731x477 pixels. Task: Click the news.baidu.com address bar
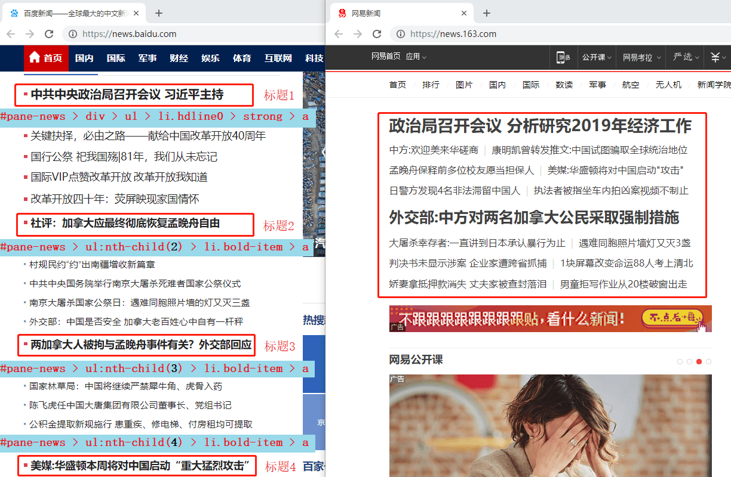(x=179, y=34)
